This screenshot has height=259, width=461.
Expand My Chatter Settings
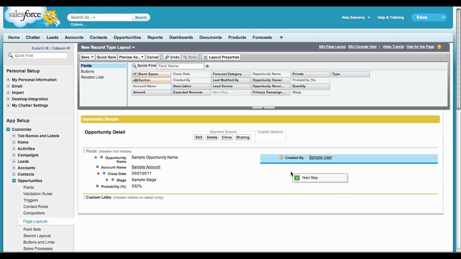pos(8,105)
